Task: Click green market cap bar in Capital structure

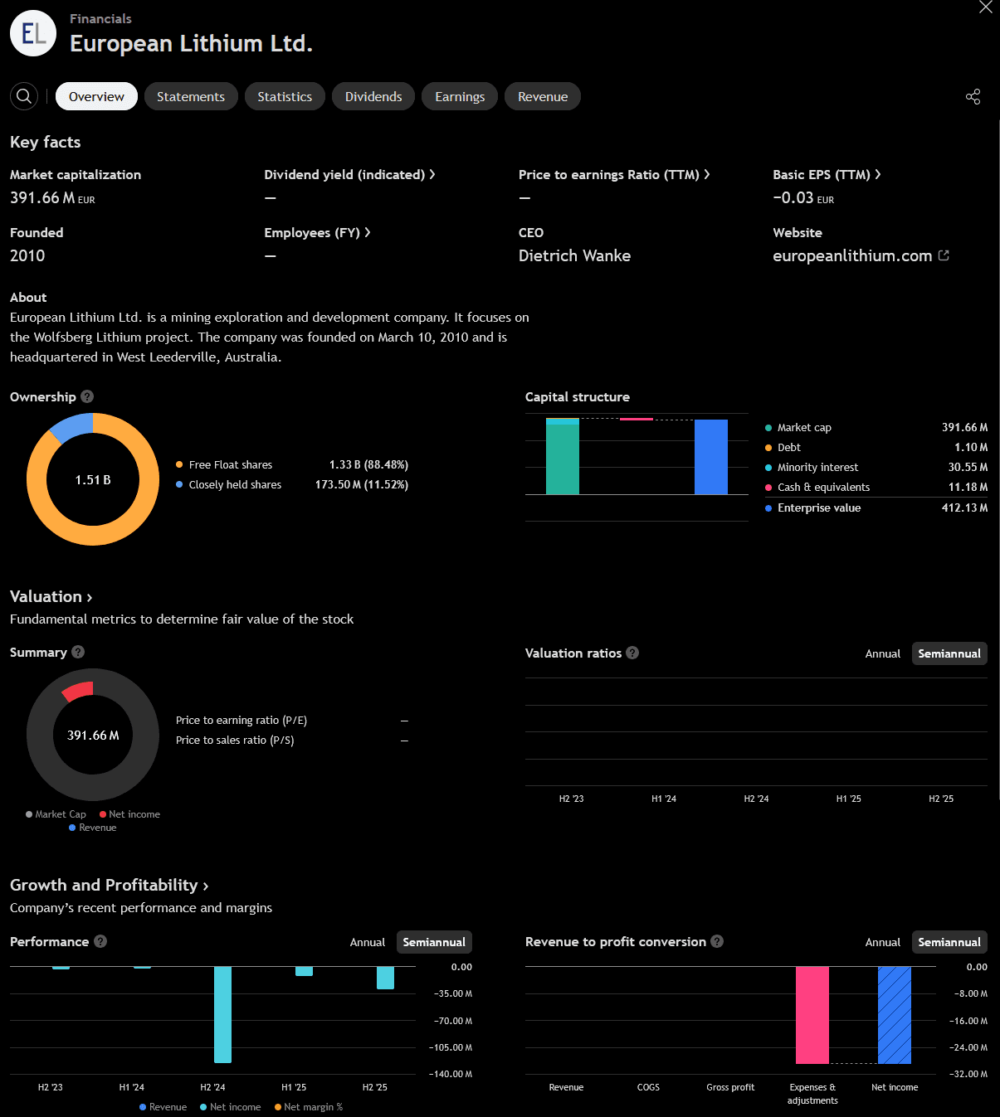Action: coord(563,459)
